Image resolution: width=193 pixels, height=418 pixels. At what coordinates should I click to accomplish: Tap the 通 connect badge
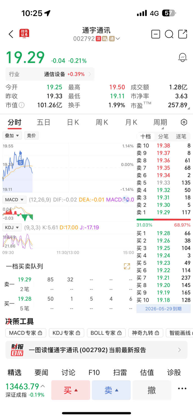[x=112, y=39]
